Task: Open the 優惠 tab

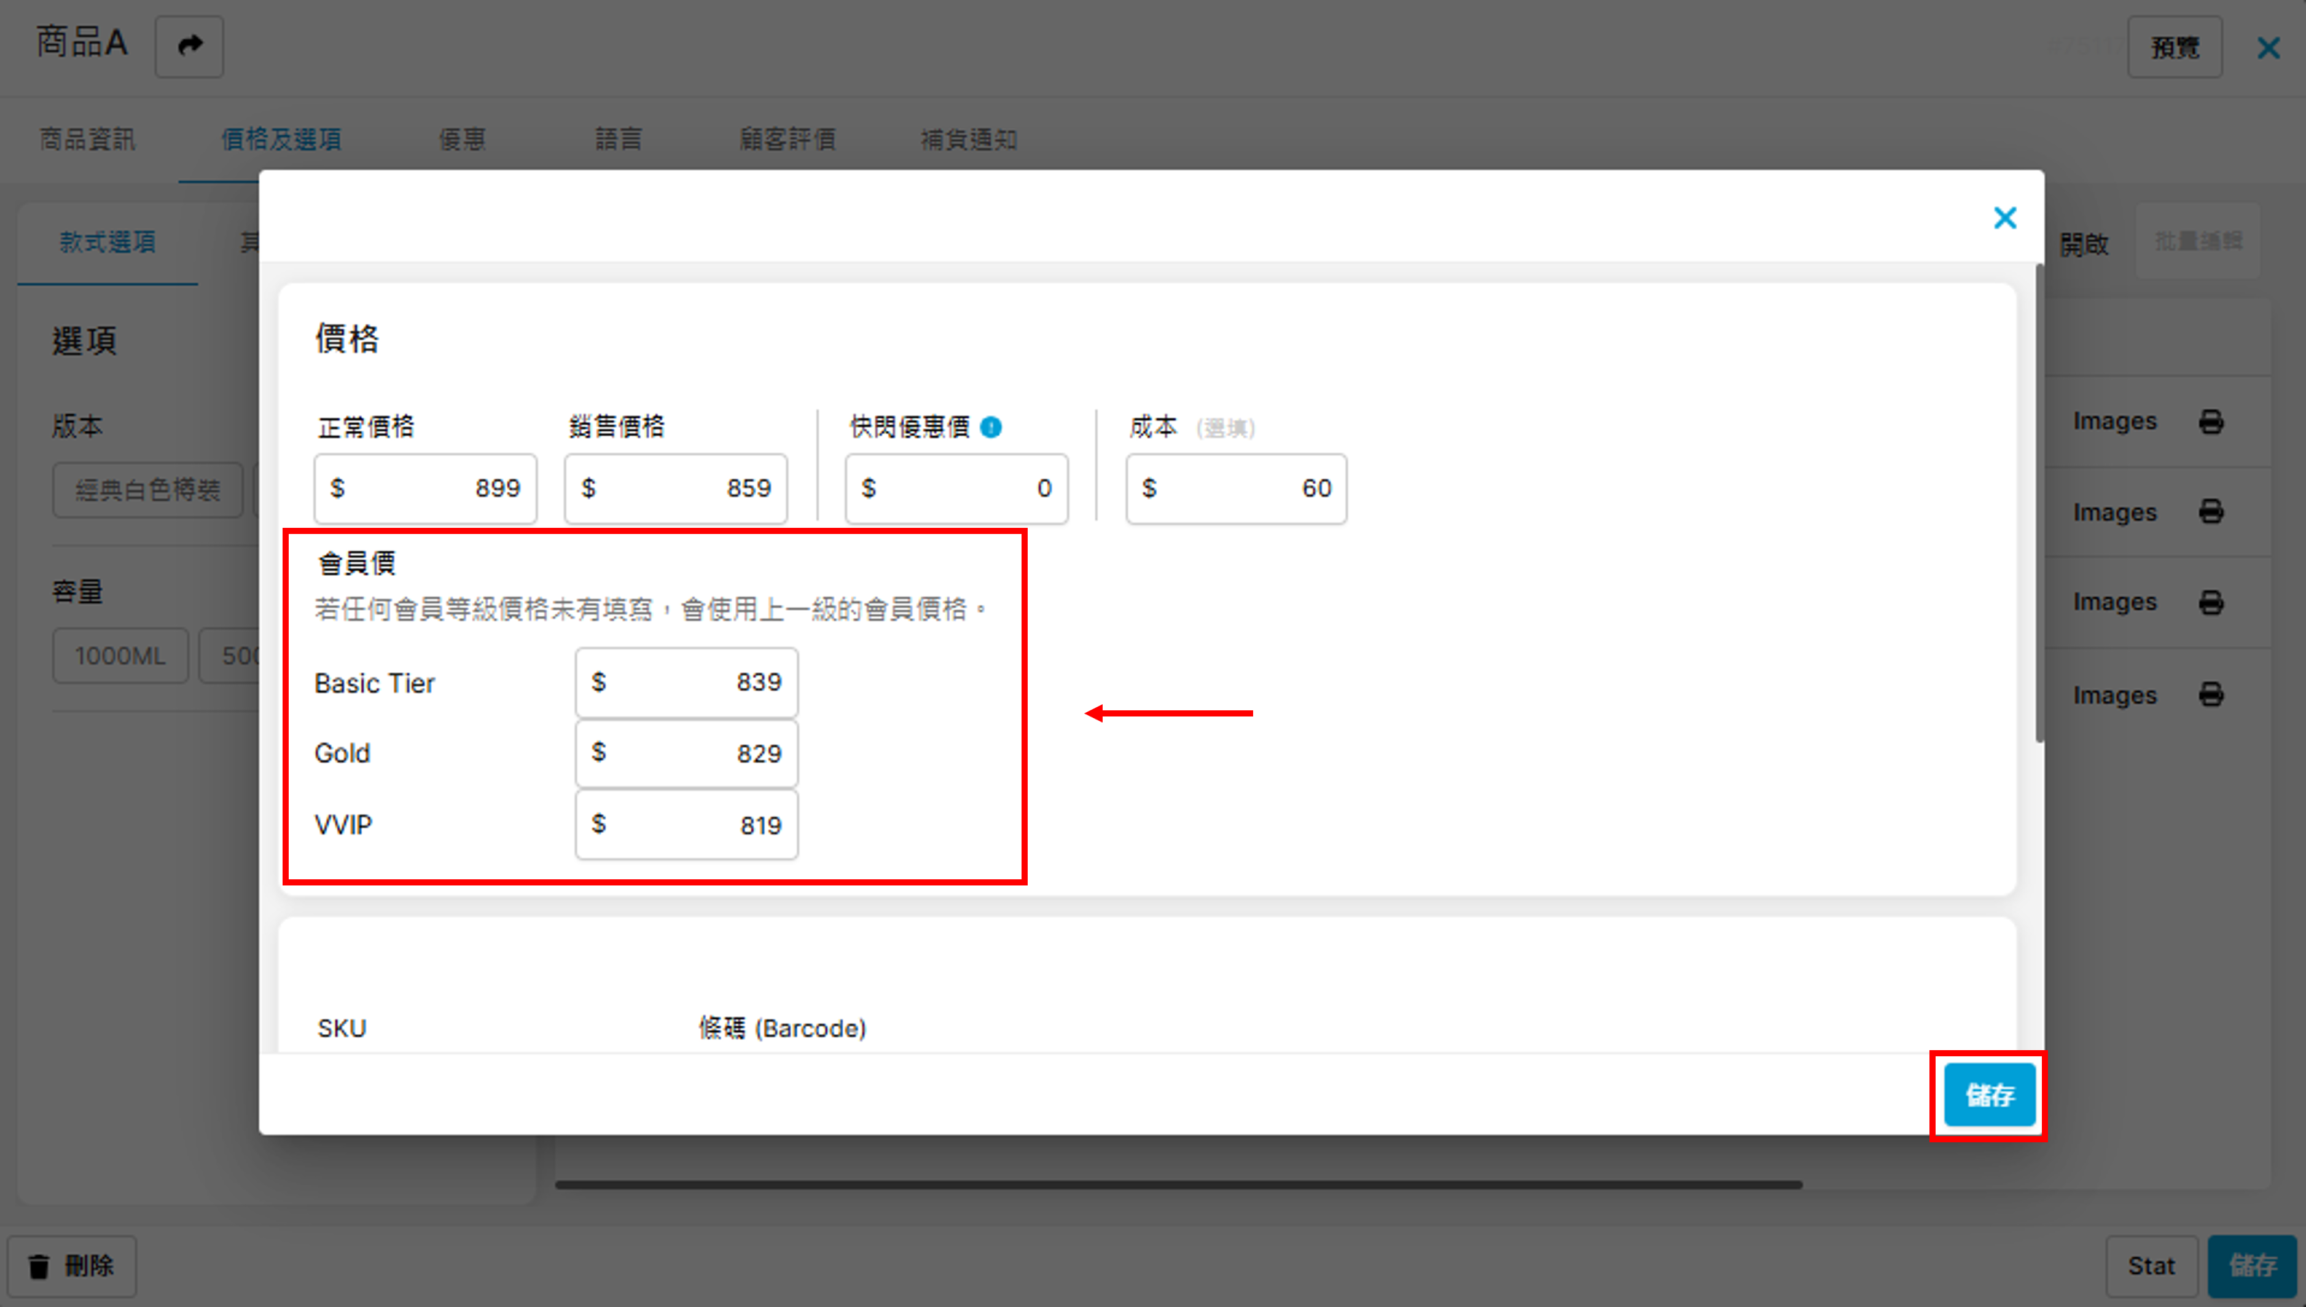Action: pyautogui.click(x=462, y=139)
